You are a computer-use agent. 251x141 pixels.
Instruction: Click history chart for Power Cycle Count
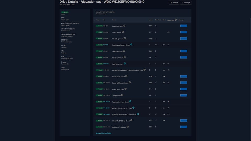point(184,77)
